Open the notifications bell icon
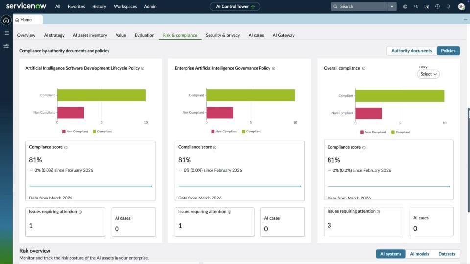This screenshot has height=264, width=470. point(448,6)
